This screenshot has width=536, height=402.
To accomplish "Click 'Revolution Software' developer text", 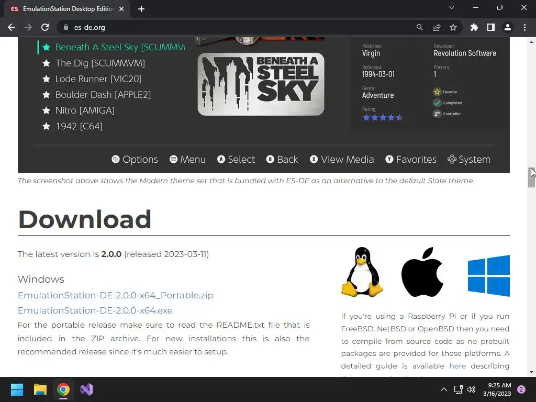I will coord(465,53).
